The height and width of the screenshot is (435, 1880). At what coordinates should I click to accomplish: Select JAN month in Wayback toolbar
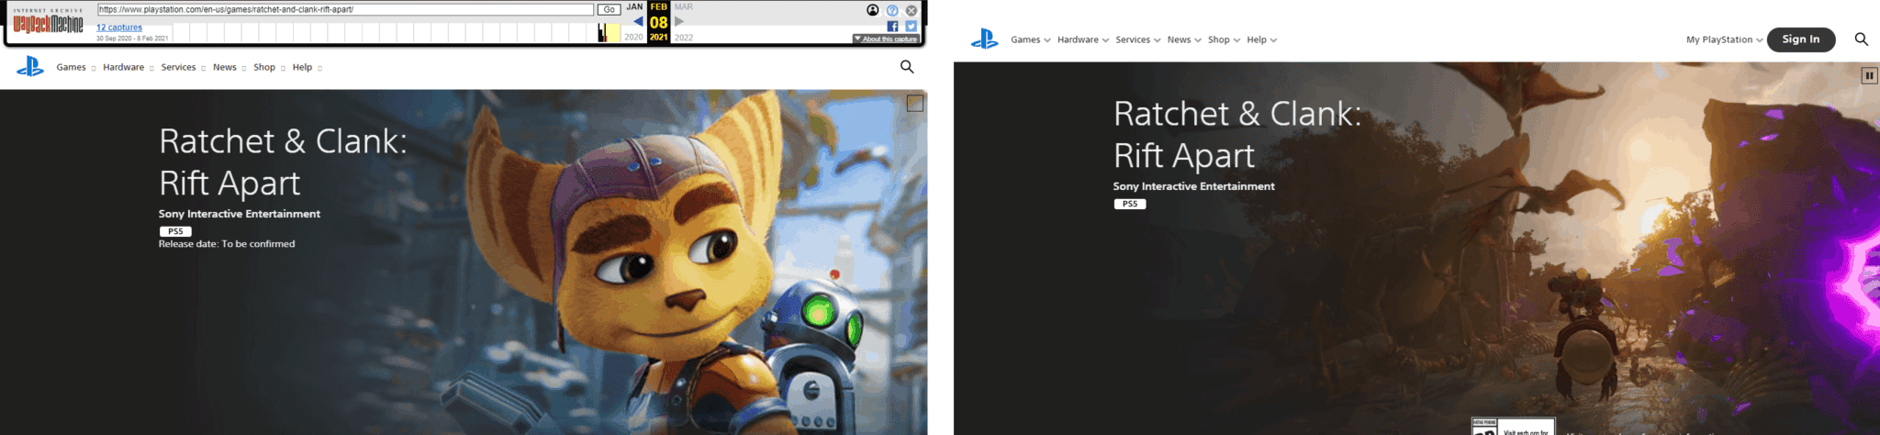[x=634, y=6]
